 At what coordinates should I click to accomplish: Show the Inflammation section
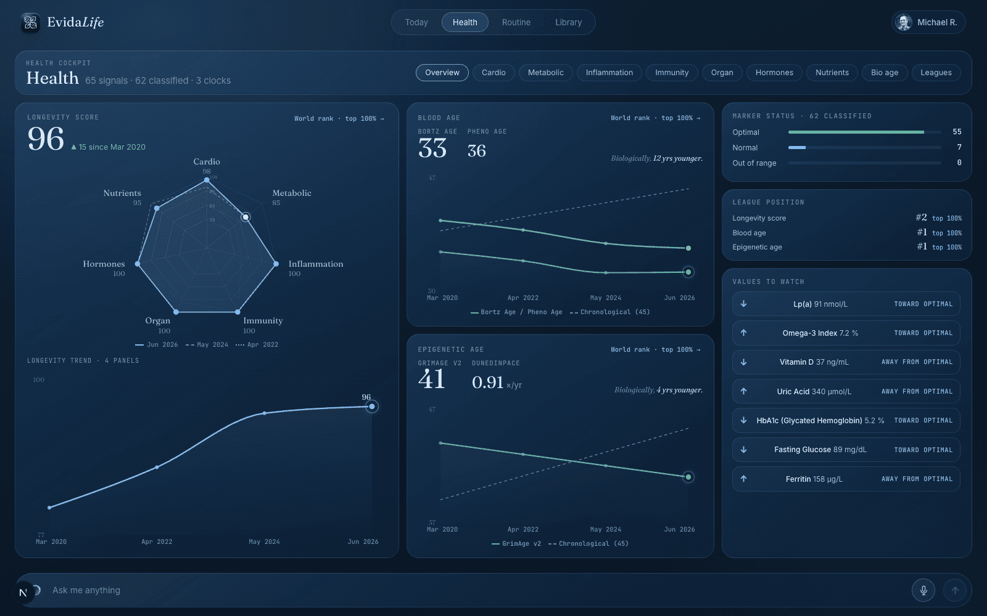(x=609, y=73)
